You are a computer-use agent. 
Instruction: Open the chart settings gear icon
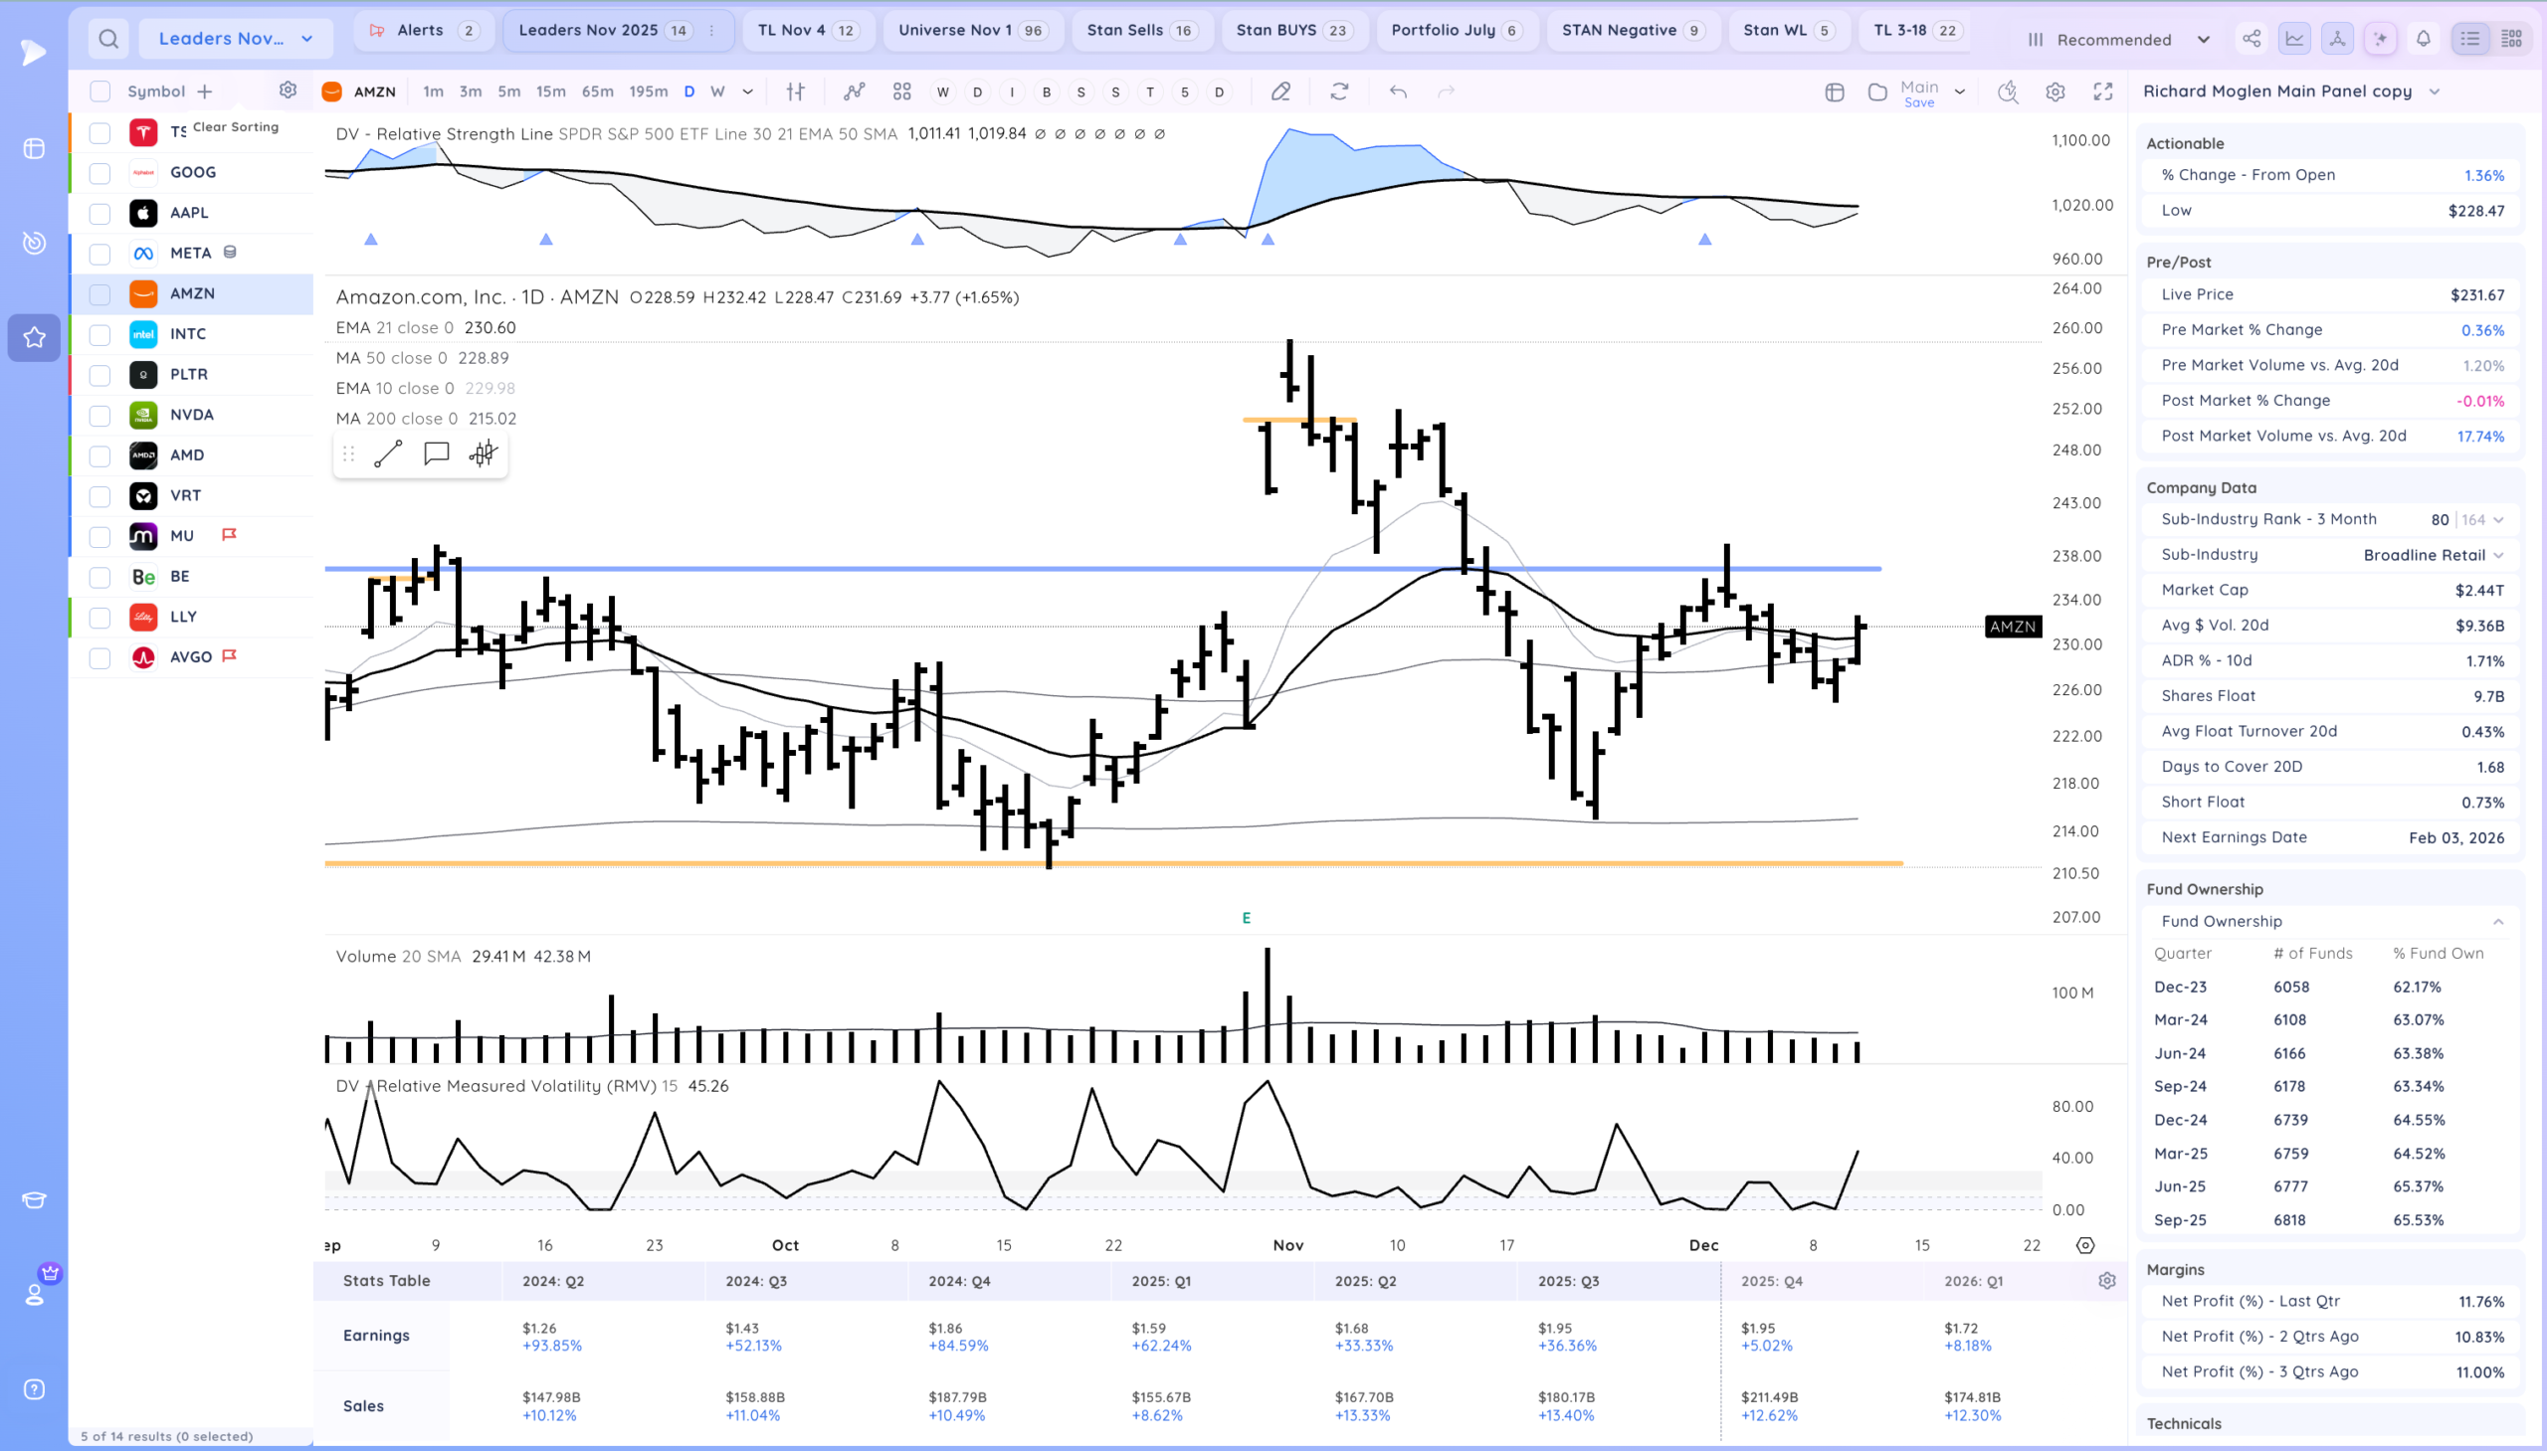click(2055, 91)
